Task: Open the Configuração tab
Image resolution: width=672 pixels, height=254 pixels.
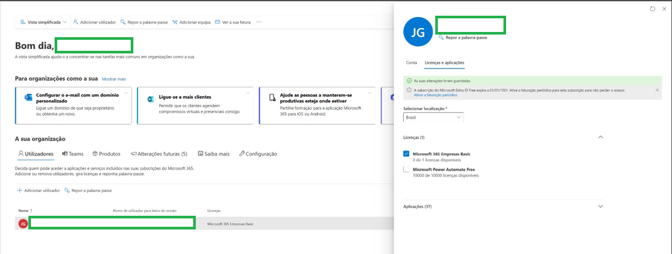Action: point(258,154)
